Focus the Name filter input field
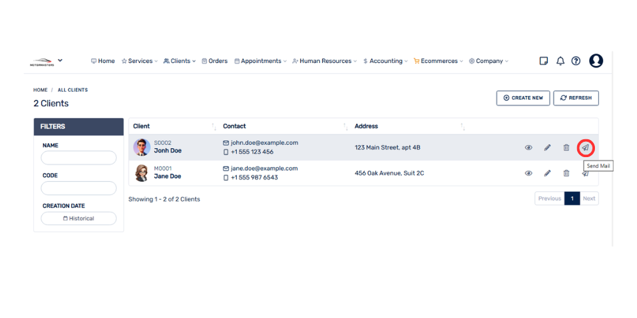 tap(78, 158)
